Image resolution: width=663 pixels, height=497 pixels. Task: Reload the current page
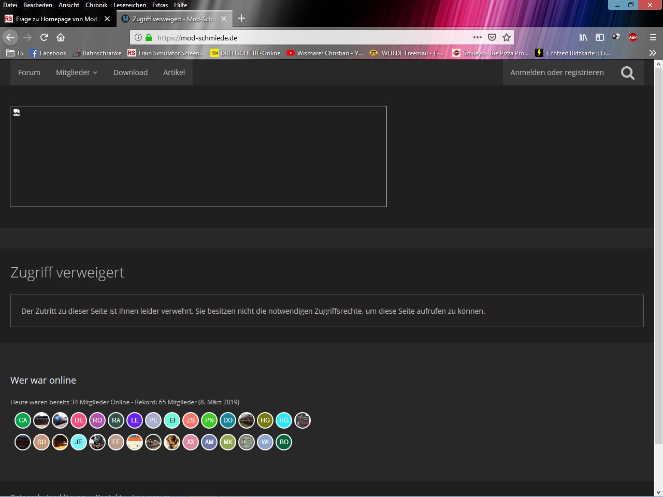pyautogui.click(x=44, y=37)
